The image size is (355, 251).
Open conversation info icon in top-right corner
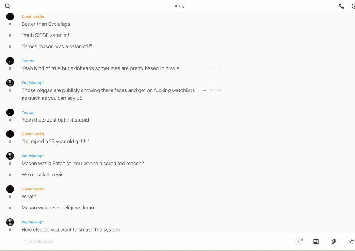[x=353, y=6]
